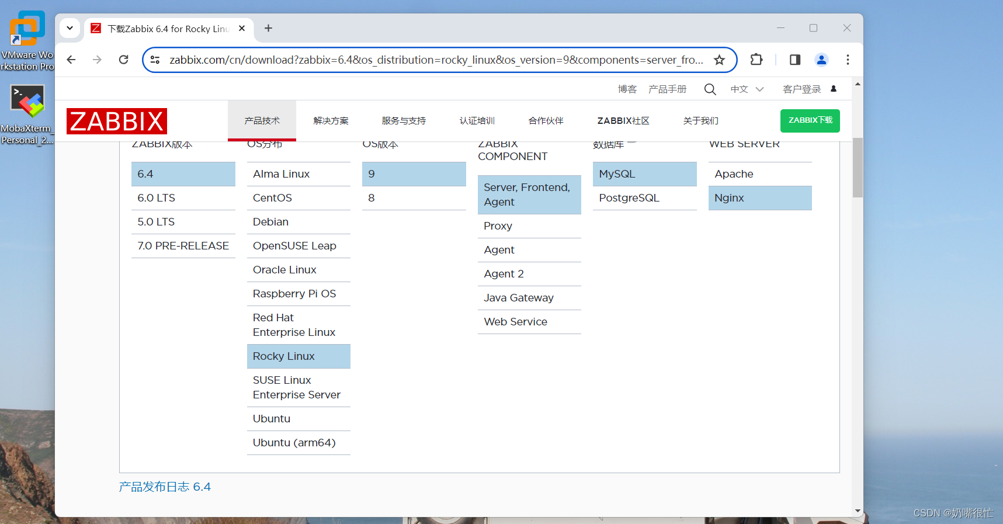This screenshot has height=524, width=1003.
Task: Open the ZABBIX社区 menu
Action: [x=623, y=121]
